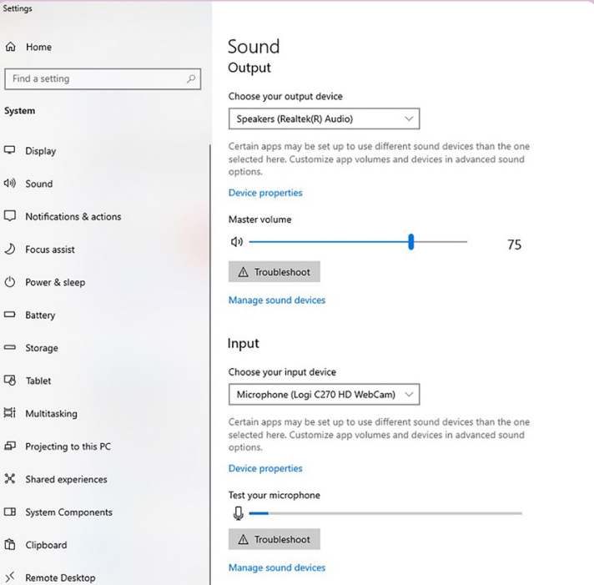The image size is (594, 585).
Task: Open Multitasking settings
Action: 51,413
